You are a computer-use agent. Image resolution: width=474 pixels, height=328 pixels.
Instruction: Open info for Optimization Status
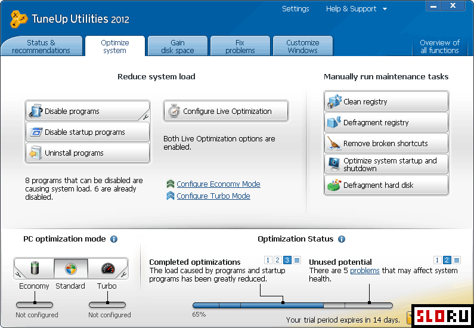[x=342, y=239]
